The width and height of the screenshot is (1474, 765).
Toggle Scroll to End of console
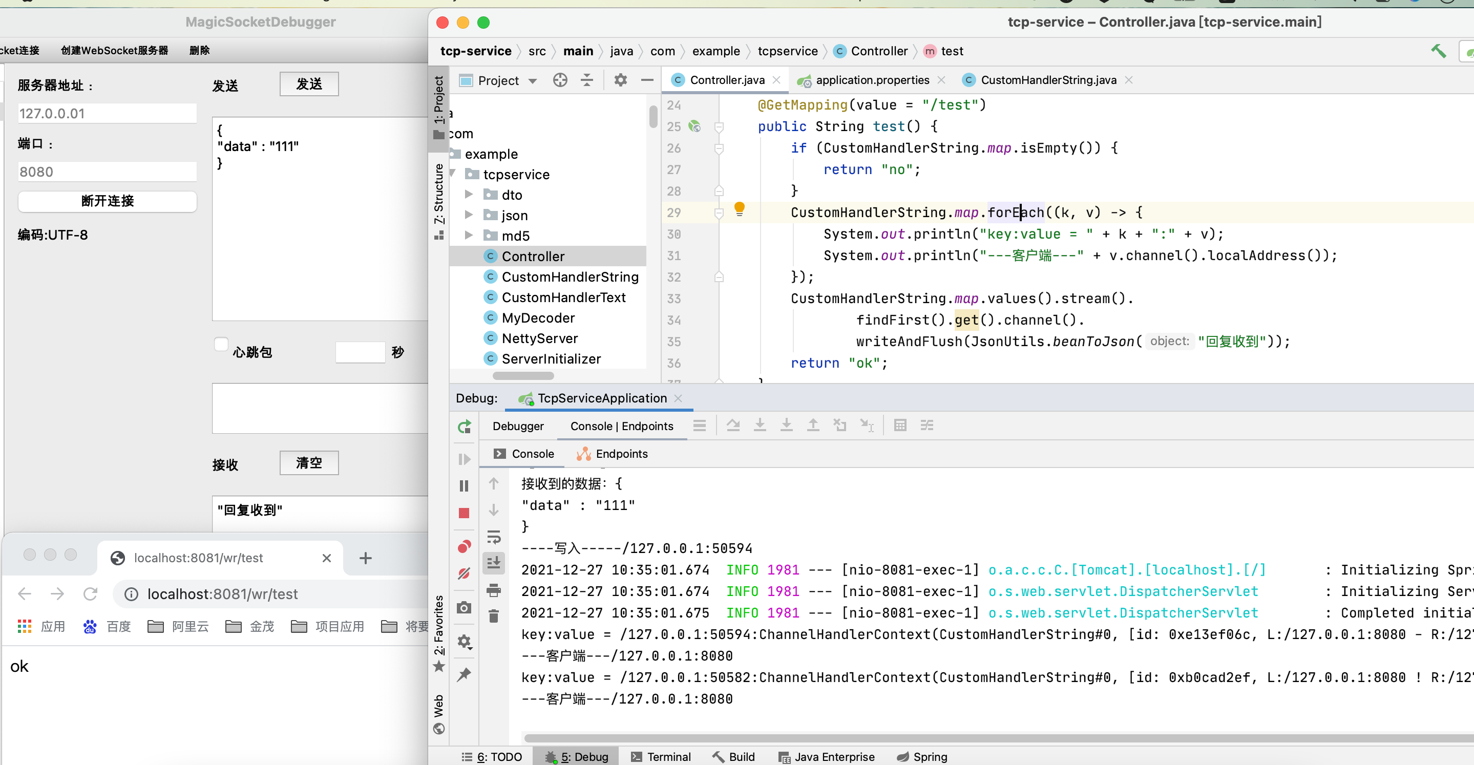[493, 563]
